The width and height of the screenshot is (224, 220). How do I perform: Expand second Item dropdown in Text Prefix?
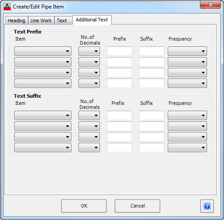pos(43,62)
